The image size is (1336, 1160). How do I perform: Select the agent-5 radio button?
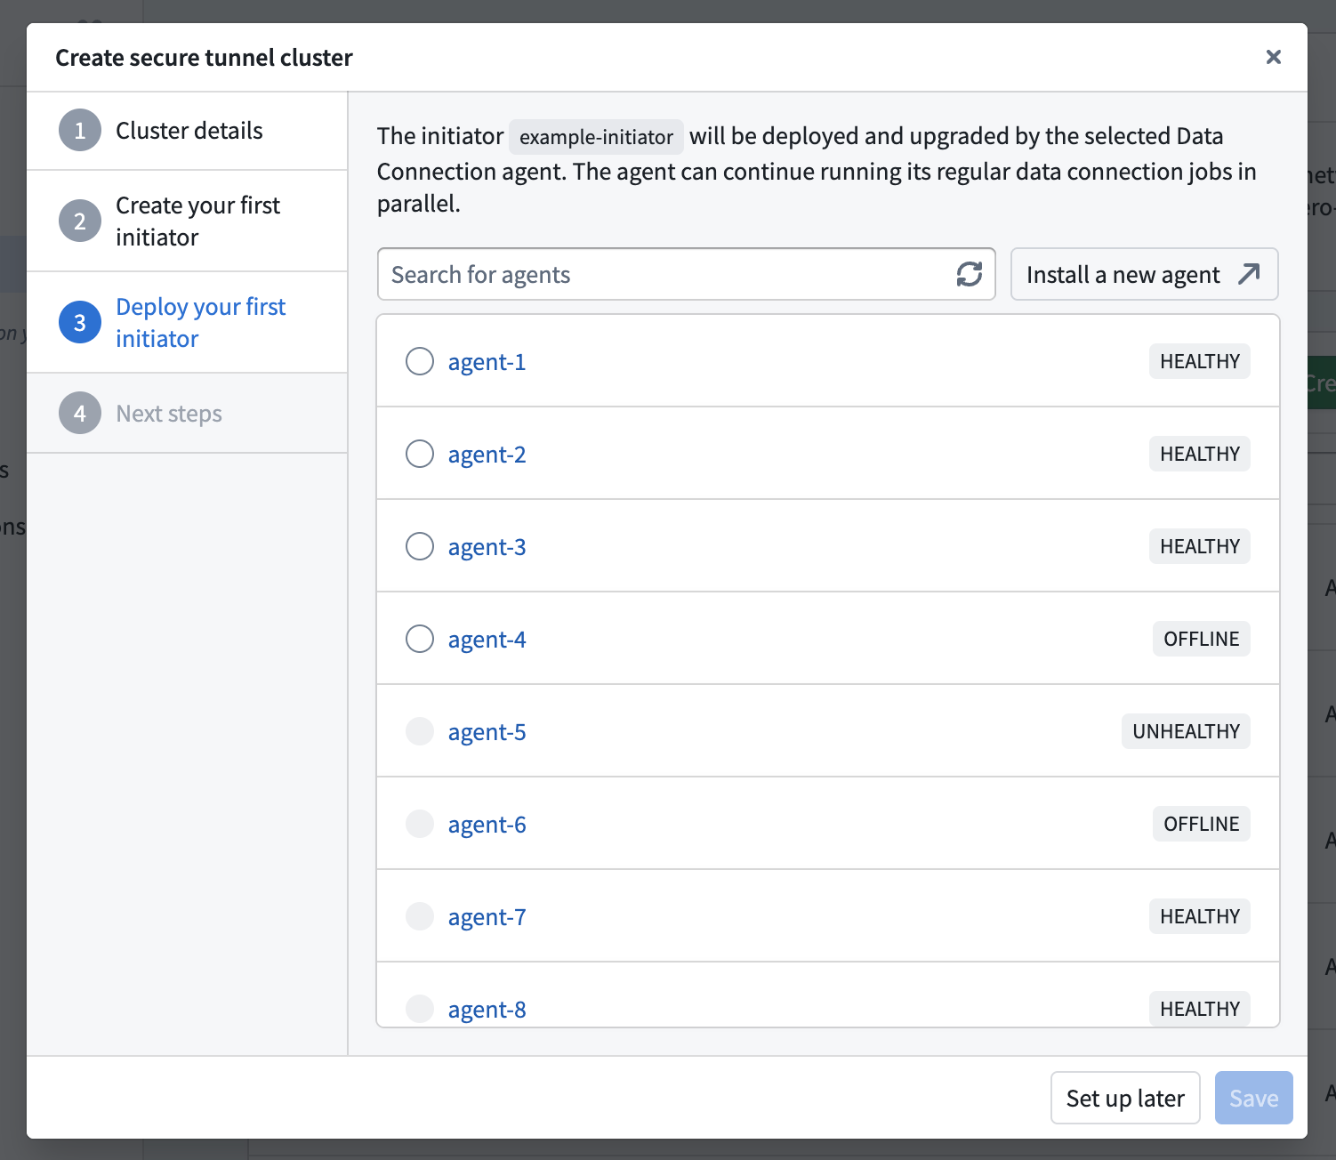420,731
